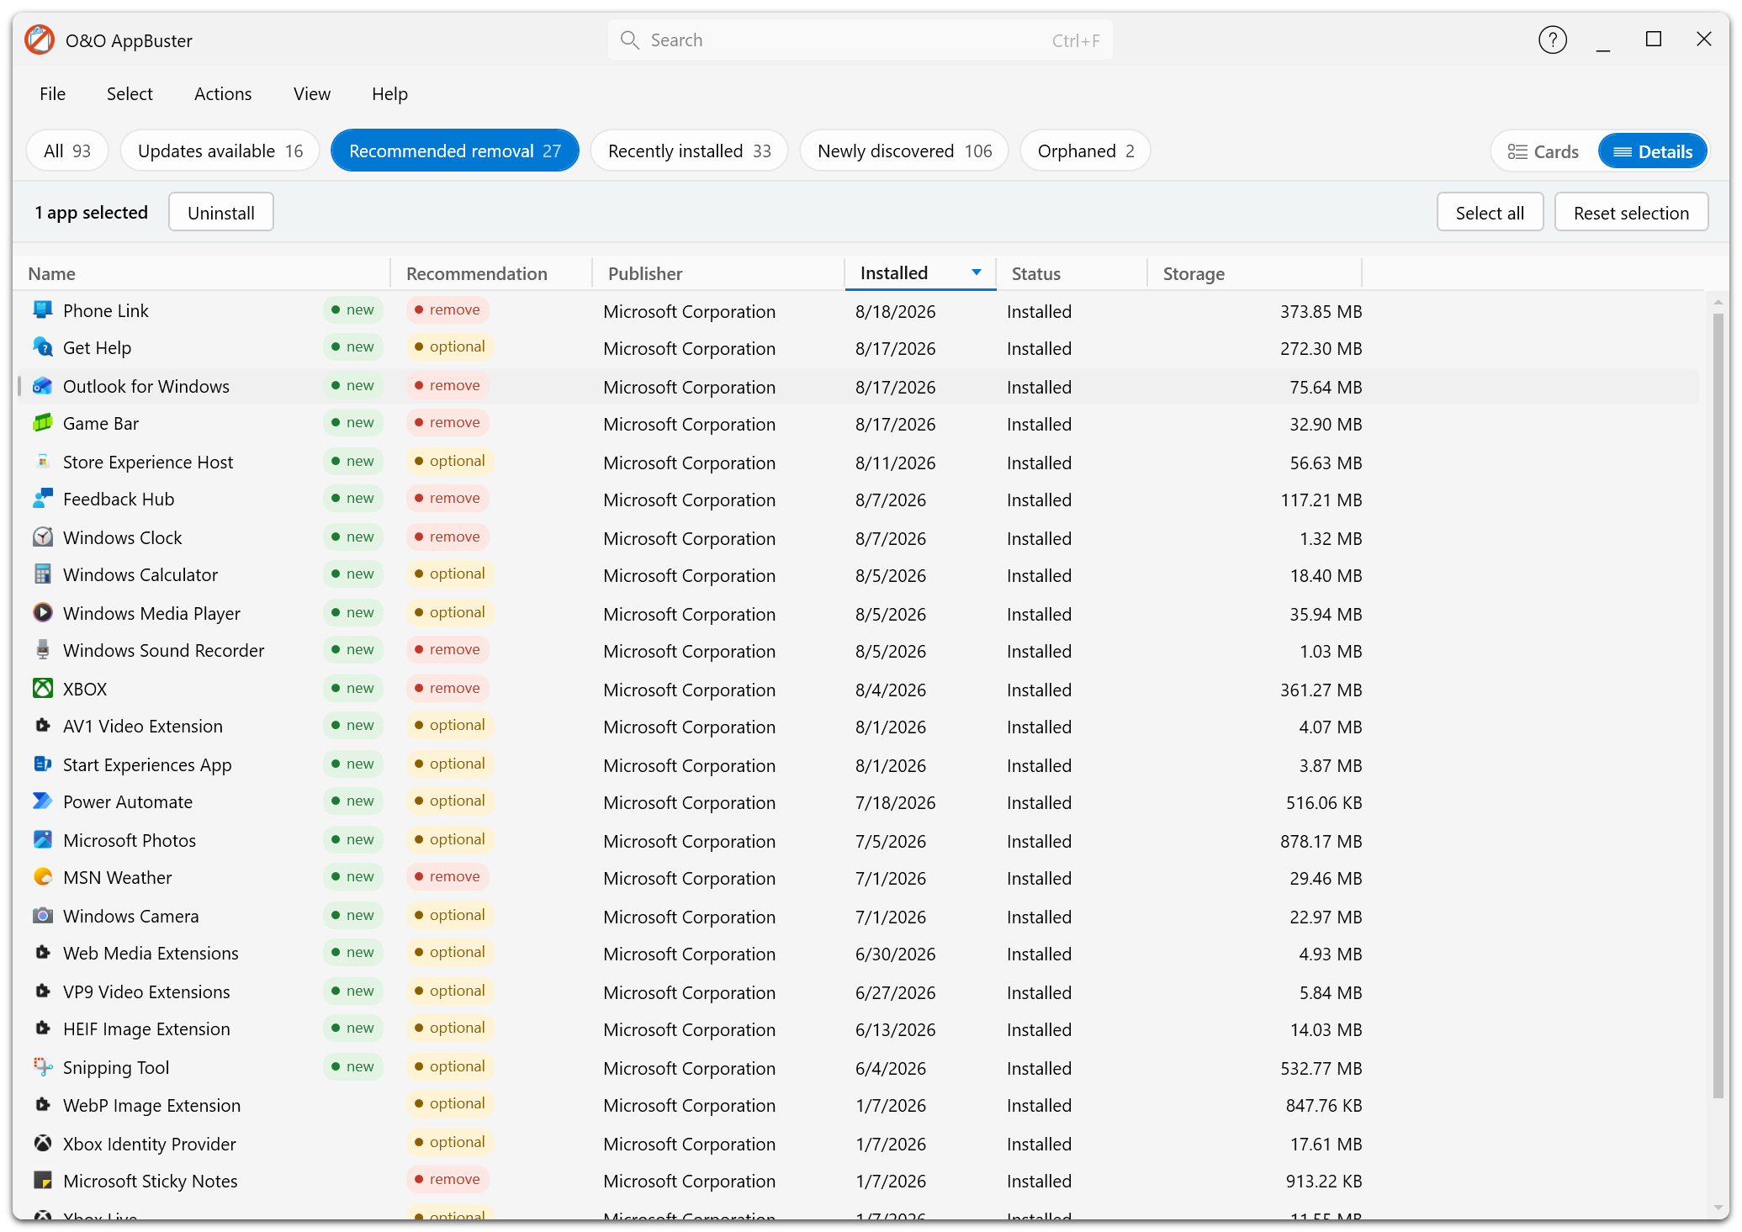The width and height of the screenshot is (1742, 1232).
Task: Click the 878.17 MB storage value
Action: click(1321, 841)
